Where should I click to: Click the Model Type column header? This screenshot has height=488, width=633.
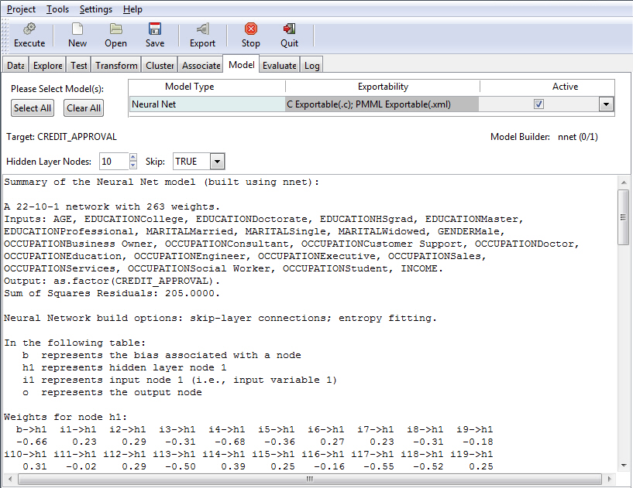point(207,87)
